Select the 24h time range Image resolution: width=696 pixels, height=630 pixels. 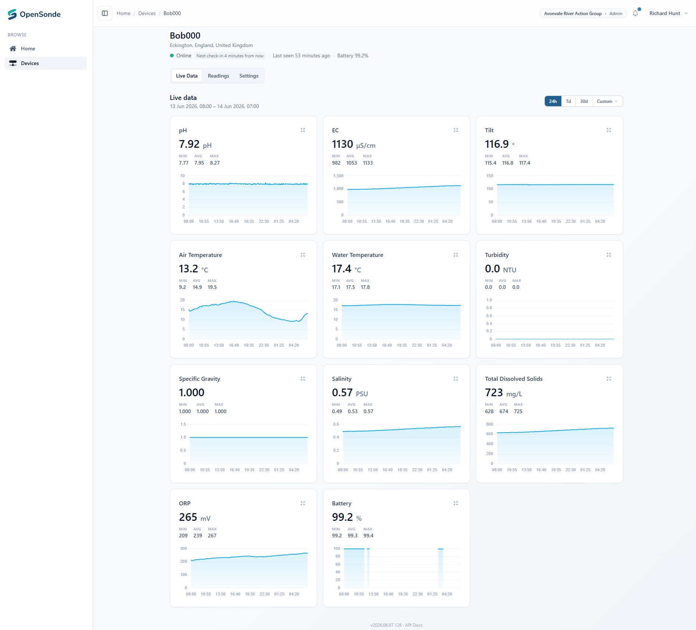(553, 101)
